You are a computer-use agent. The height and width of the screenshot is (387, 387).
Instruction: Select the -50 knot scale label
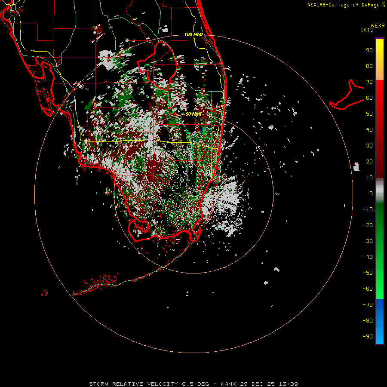click(368, 273)
